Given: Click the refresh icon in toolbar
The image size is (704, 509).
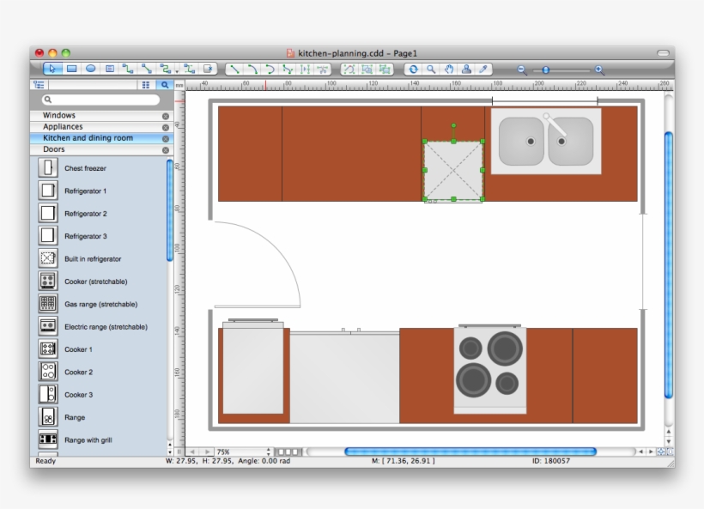Looking at the screenshot, I should click(x=413, y=70).
